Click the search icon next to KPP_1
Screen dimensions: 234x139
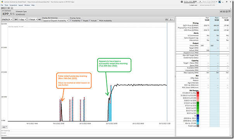pos(13,14)
